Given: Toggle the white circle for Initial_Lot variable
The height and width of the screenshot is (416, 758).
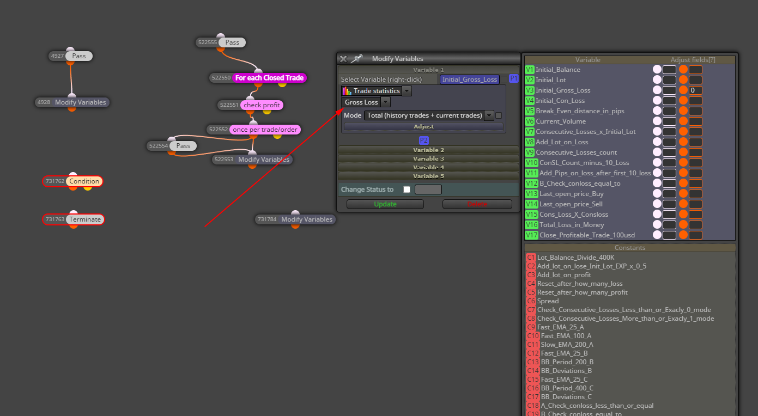Looking at the screenshot, I should tap(657, 80).
